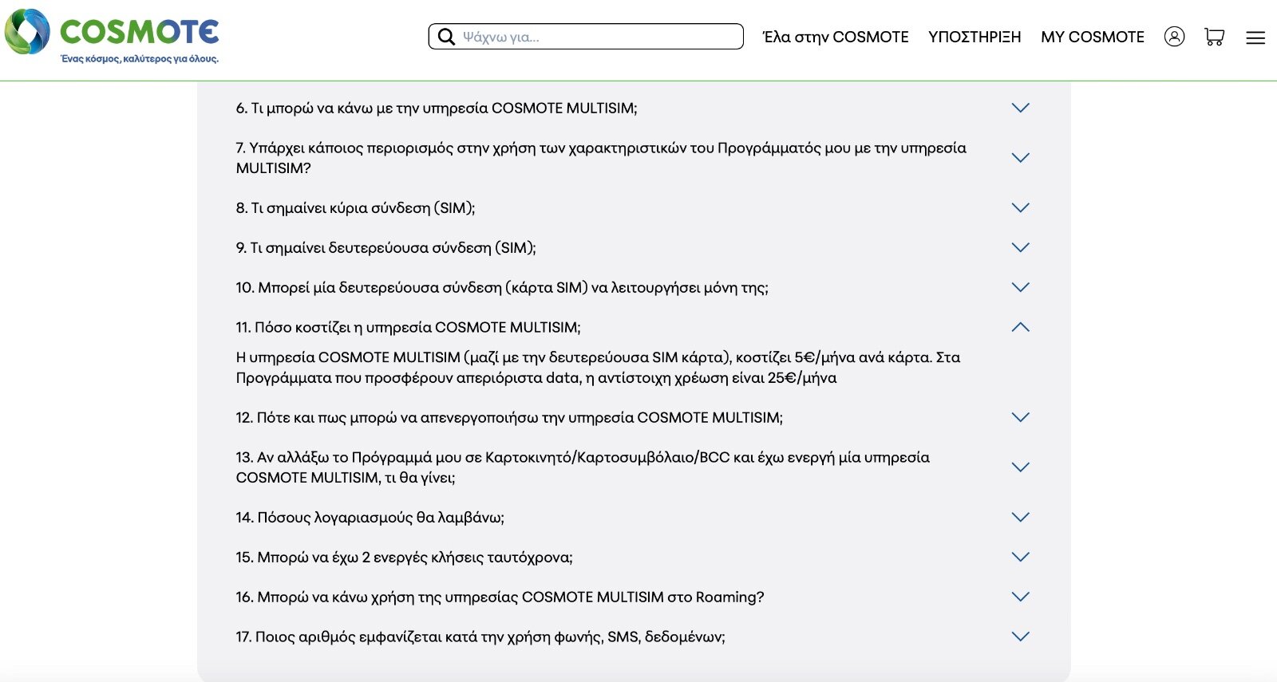Collapse question 11 chevron about MULTISIM cost
The width and height of the screenshot is (1277, 682).
1020,327
